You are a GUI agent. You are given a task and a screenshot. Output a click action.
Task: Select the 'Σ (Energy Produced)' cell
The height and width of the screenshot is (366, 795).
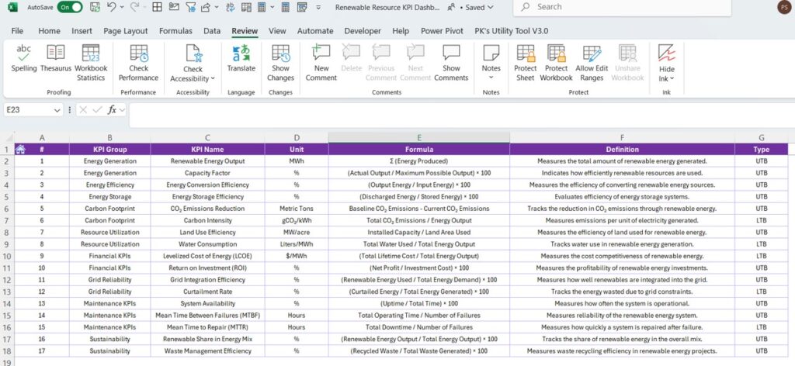[x=419, y=161]
